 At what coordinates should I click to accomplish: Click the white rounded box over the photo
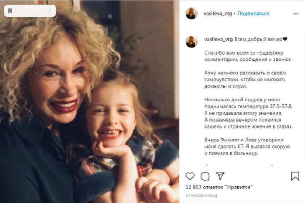coord(30,11)
